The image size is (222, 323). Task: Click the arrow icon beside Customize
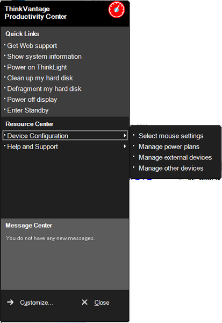pos(10,302)
